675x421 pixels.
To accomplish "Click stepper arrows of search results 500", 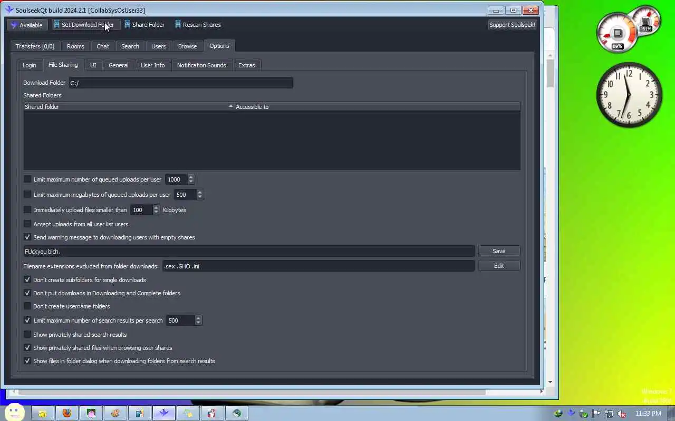I will 198,320.
